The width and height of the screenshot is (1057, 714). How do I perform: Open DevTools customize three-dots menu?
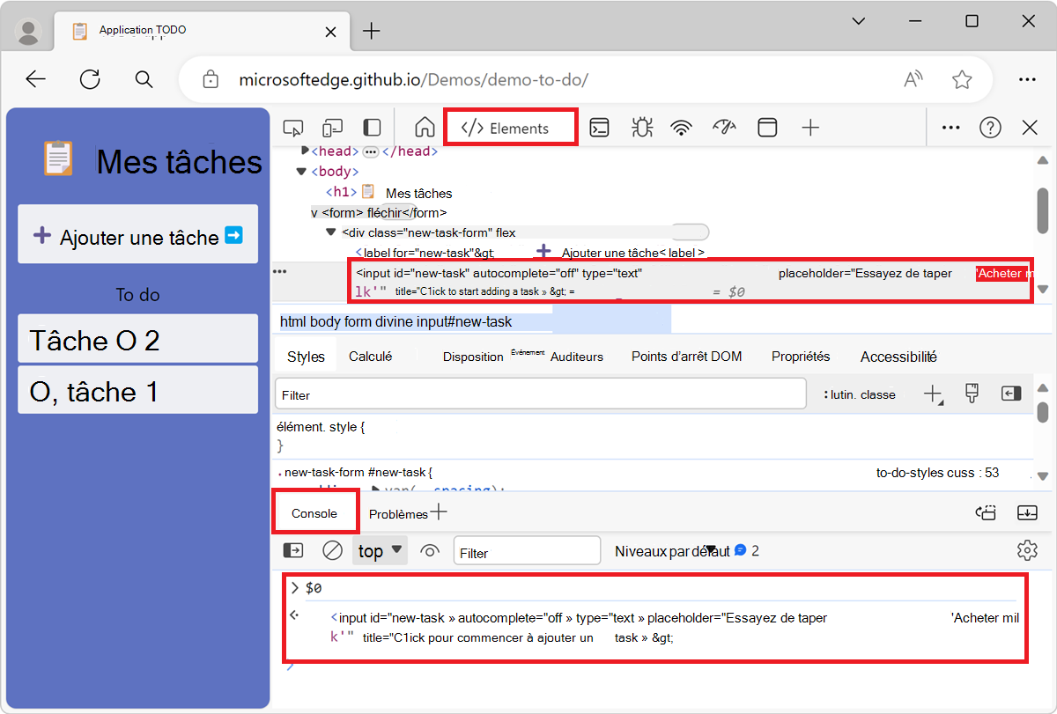click(x=950, y=128)
